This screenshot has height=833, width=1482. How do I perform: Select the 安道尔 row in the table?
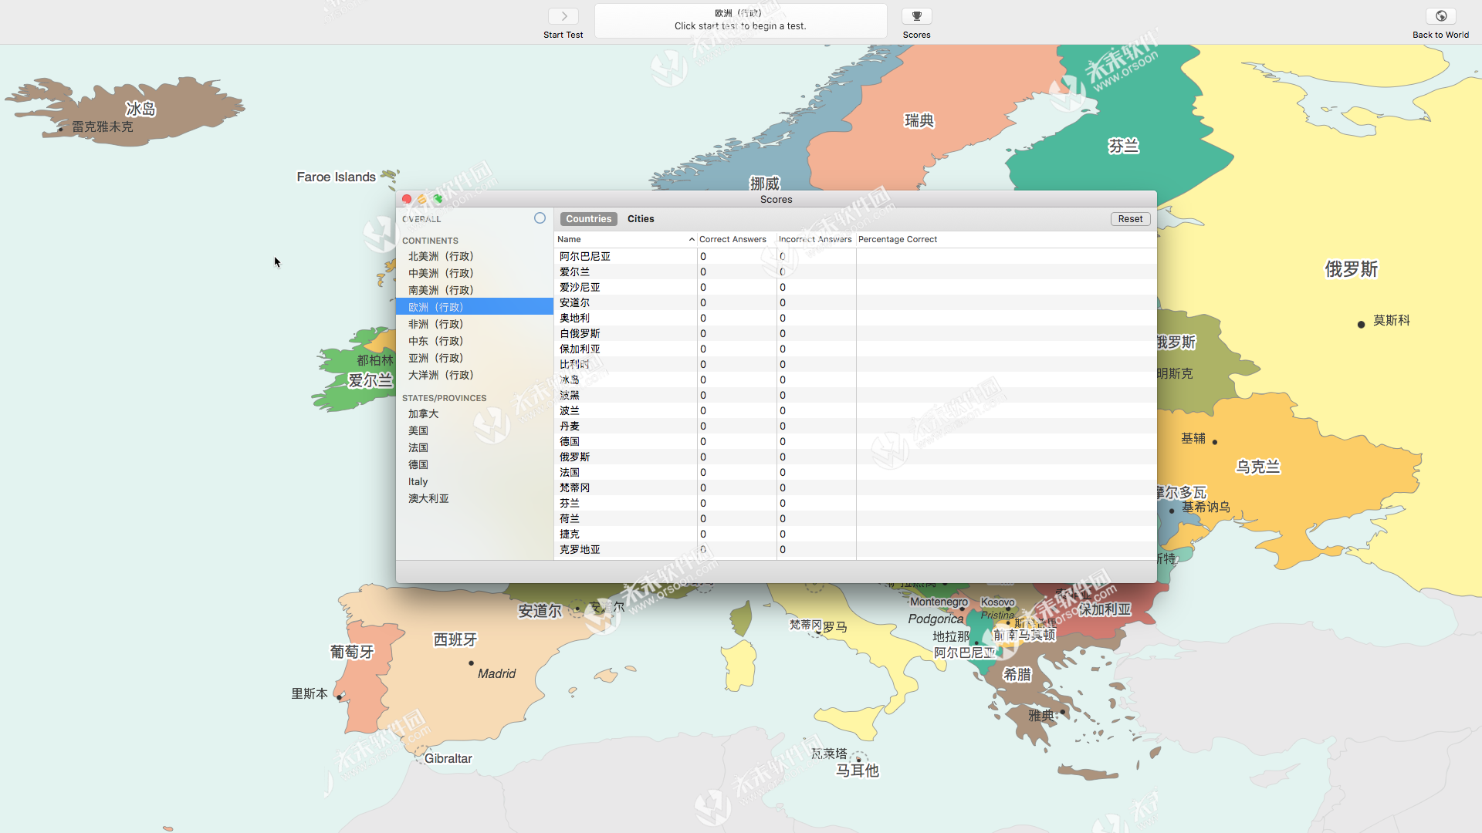[855, 302]
